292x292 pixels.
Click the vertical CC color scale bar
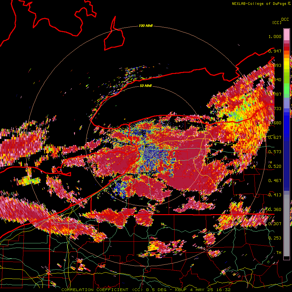pyautogui.click(x=286, y=144)
